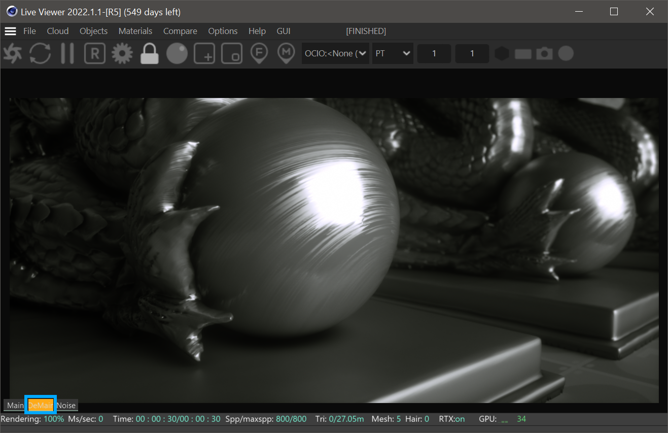Enable the film region square icon

pos(232,53)
